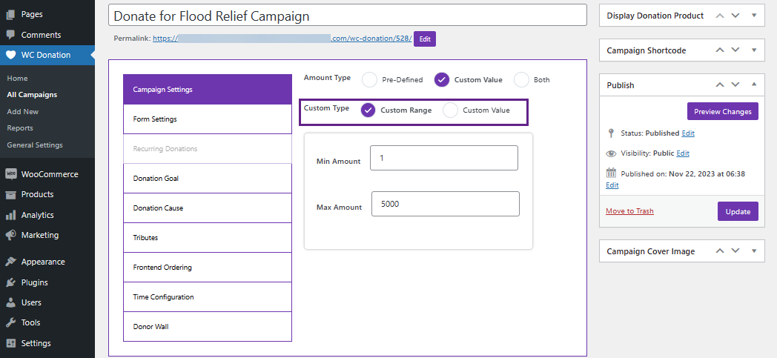Image resolution: width=777 pixels, height=358 pixels.
Task: Open Add New campaign submenu item
Action: (x=23, y=111)
